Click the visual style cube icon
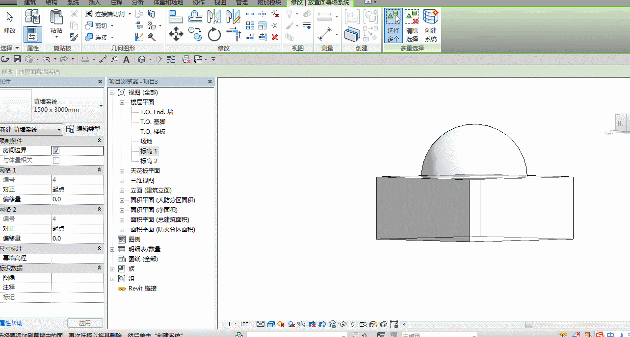Screen dimensions: 630x337 coord(271,324)
